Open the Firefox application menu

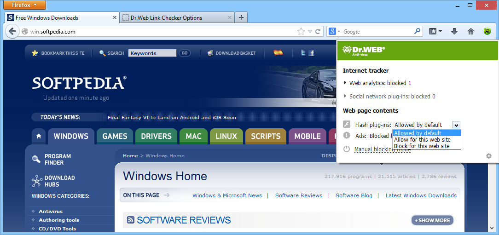click(x=24, y=5)
